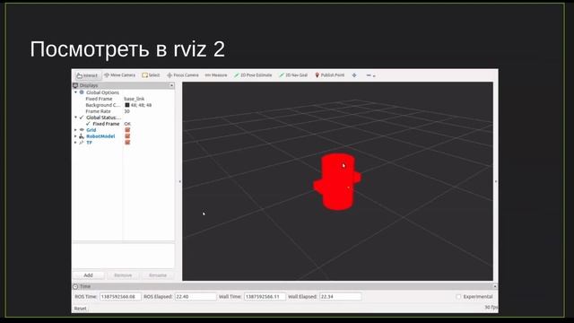
Task: Collapse the Global Options tree node
Action: 75,92
